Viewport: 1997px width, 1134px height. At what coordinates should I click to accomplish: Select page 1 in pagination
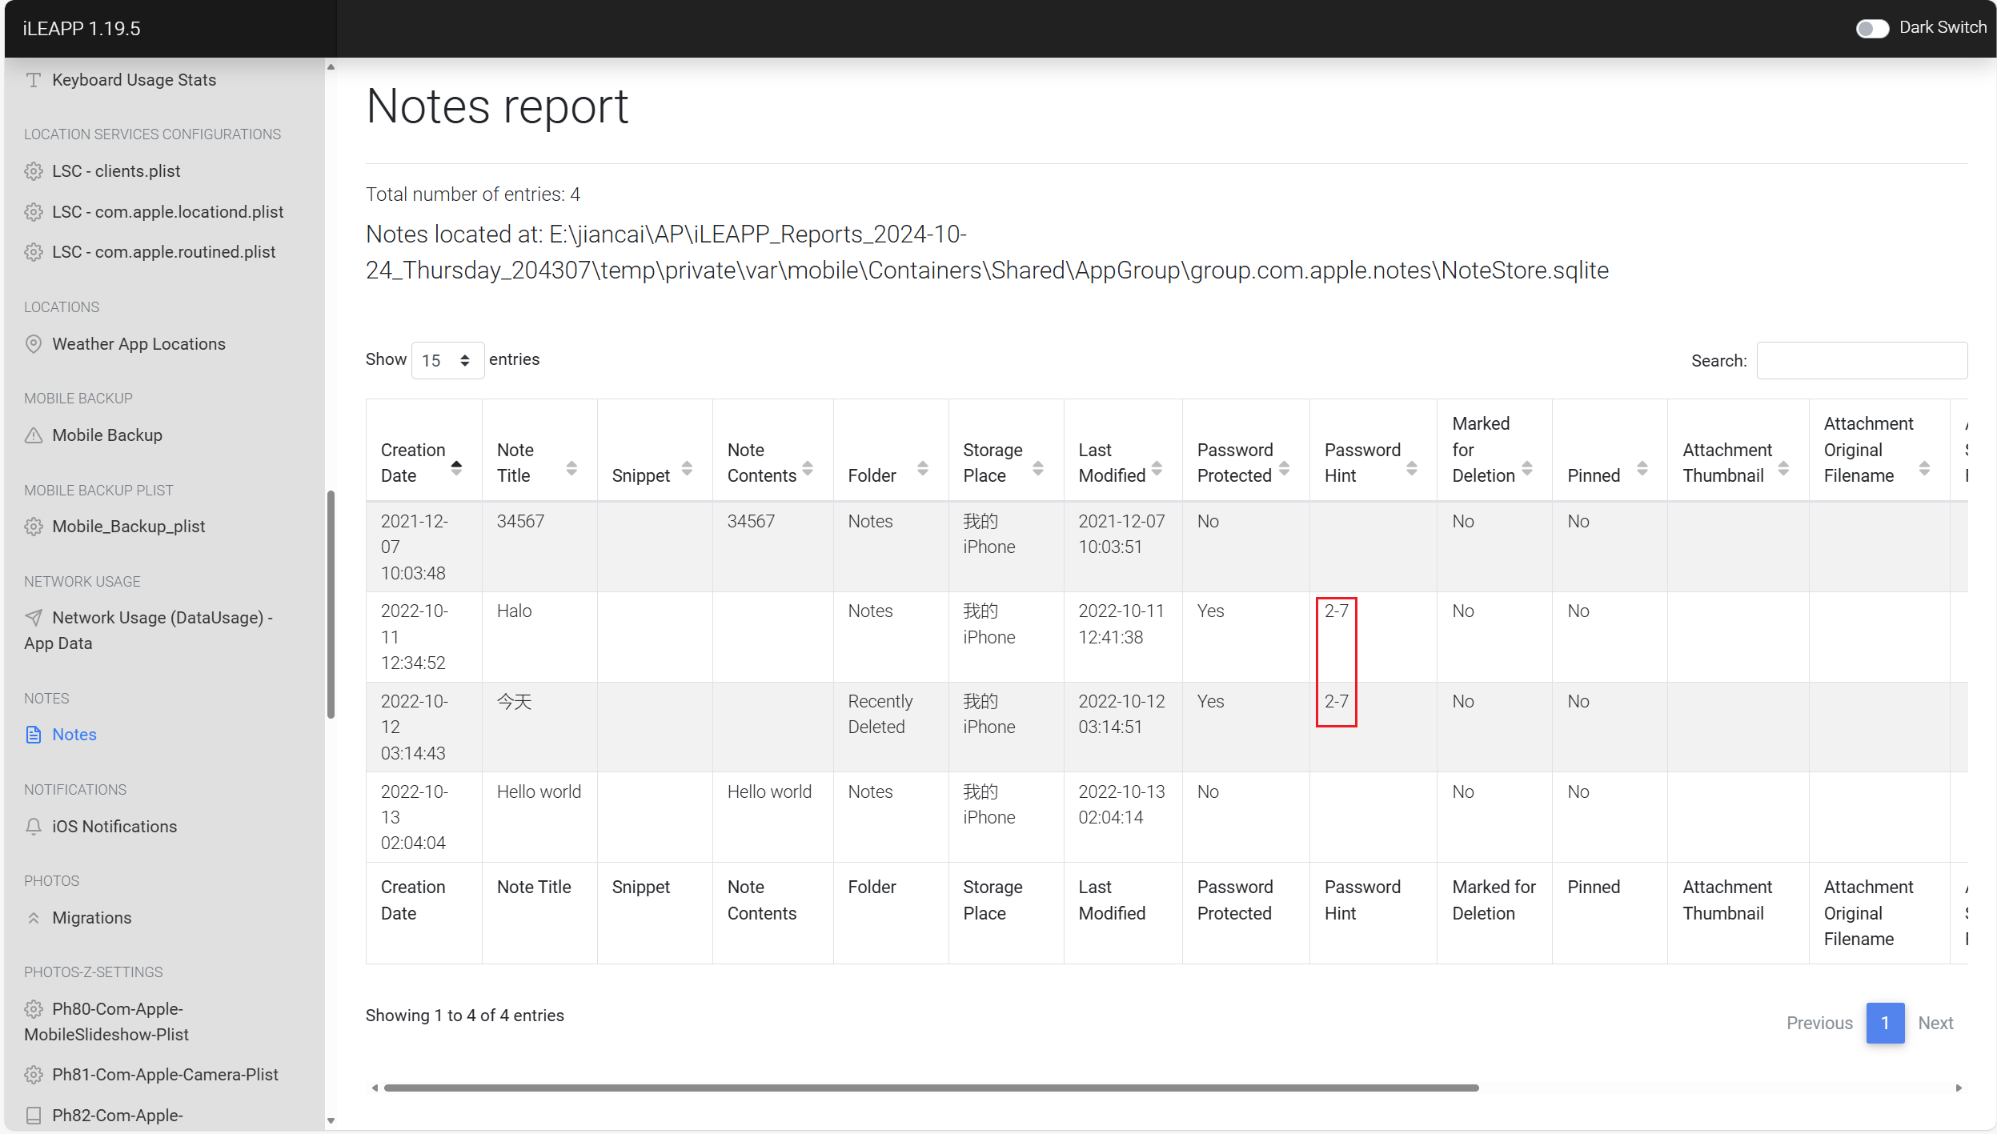pos(1885,1023)
